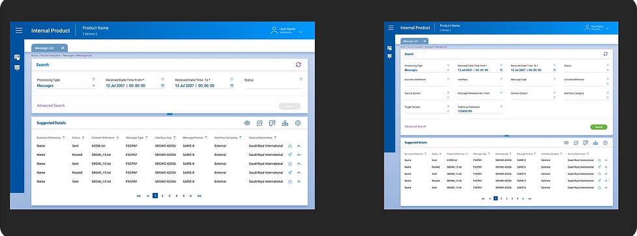Close Message List tab in right mockup
The height and width of the screenshot is (236, 637).
(x=424, y=41)
